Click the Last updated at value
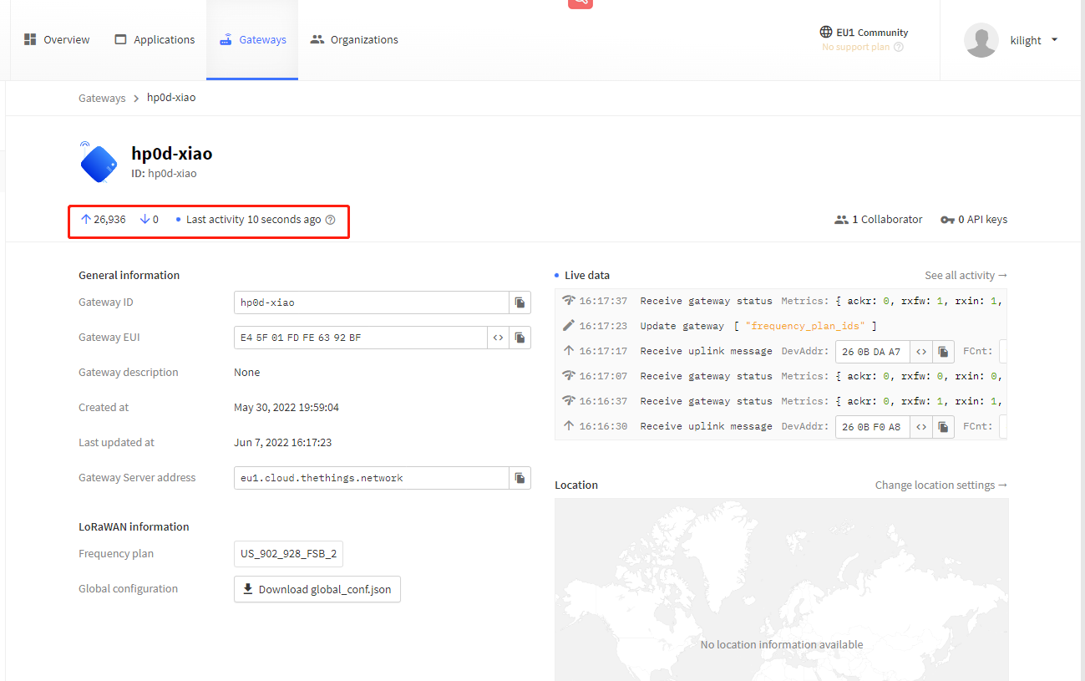This screenshot has height=681, width=1085. point(282,443)
